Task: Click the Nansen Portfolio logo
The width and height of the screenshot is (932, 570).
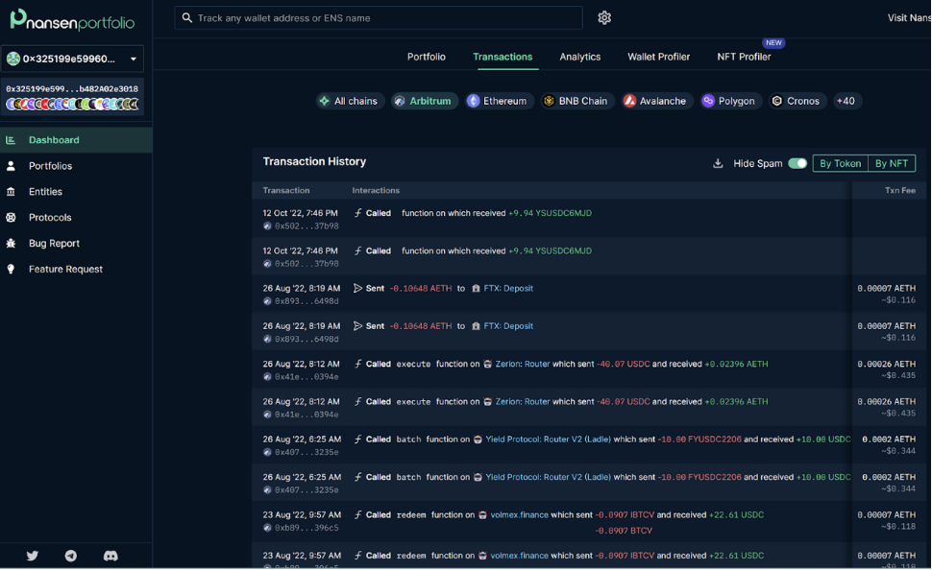Action: click(72, 20)
